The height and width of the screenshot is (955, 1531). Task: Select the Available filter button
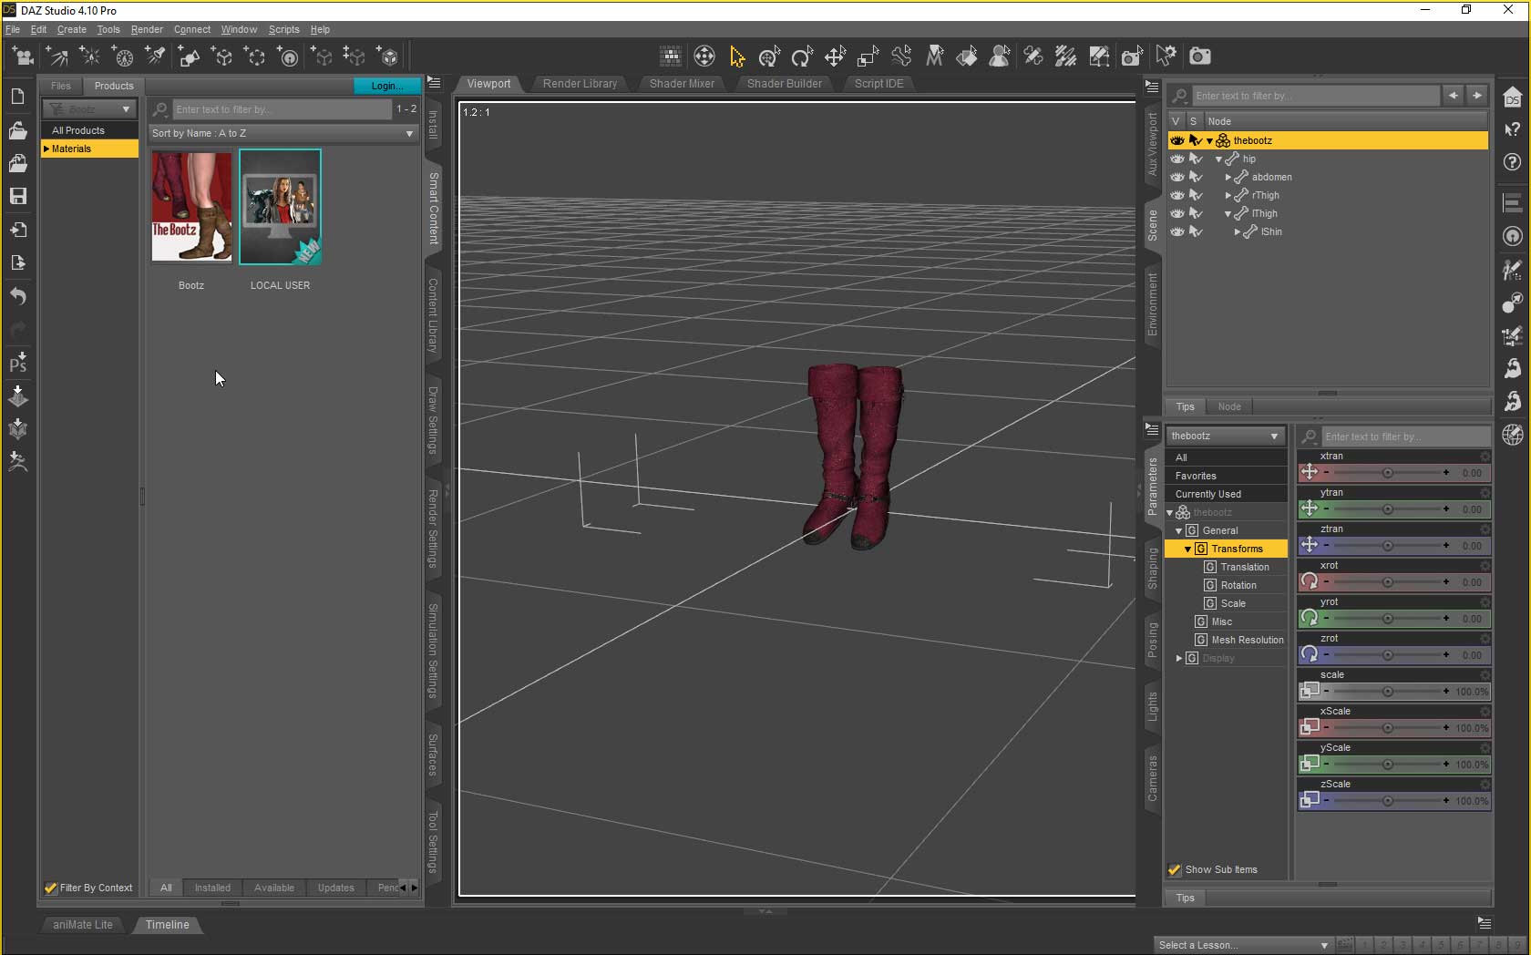click(274, 888)
